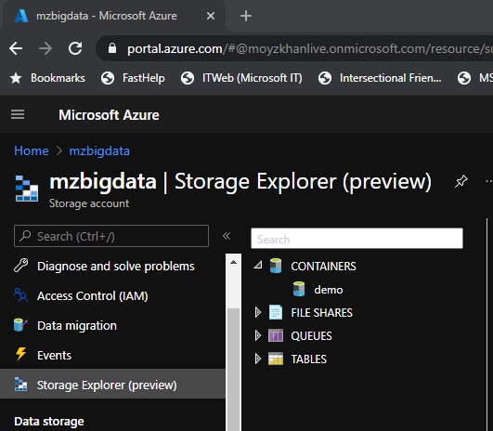
Task: Close the mzbigdata Microsoft Azure tab
Action: tap(211, 16)
